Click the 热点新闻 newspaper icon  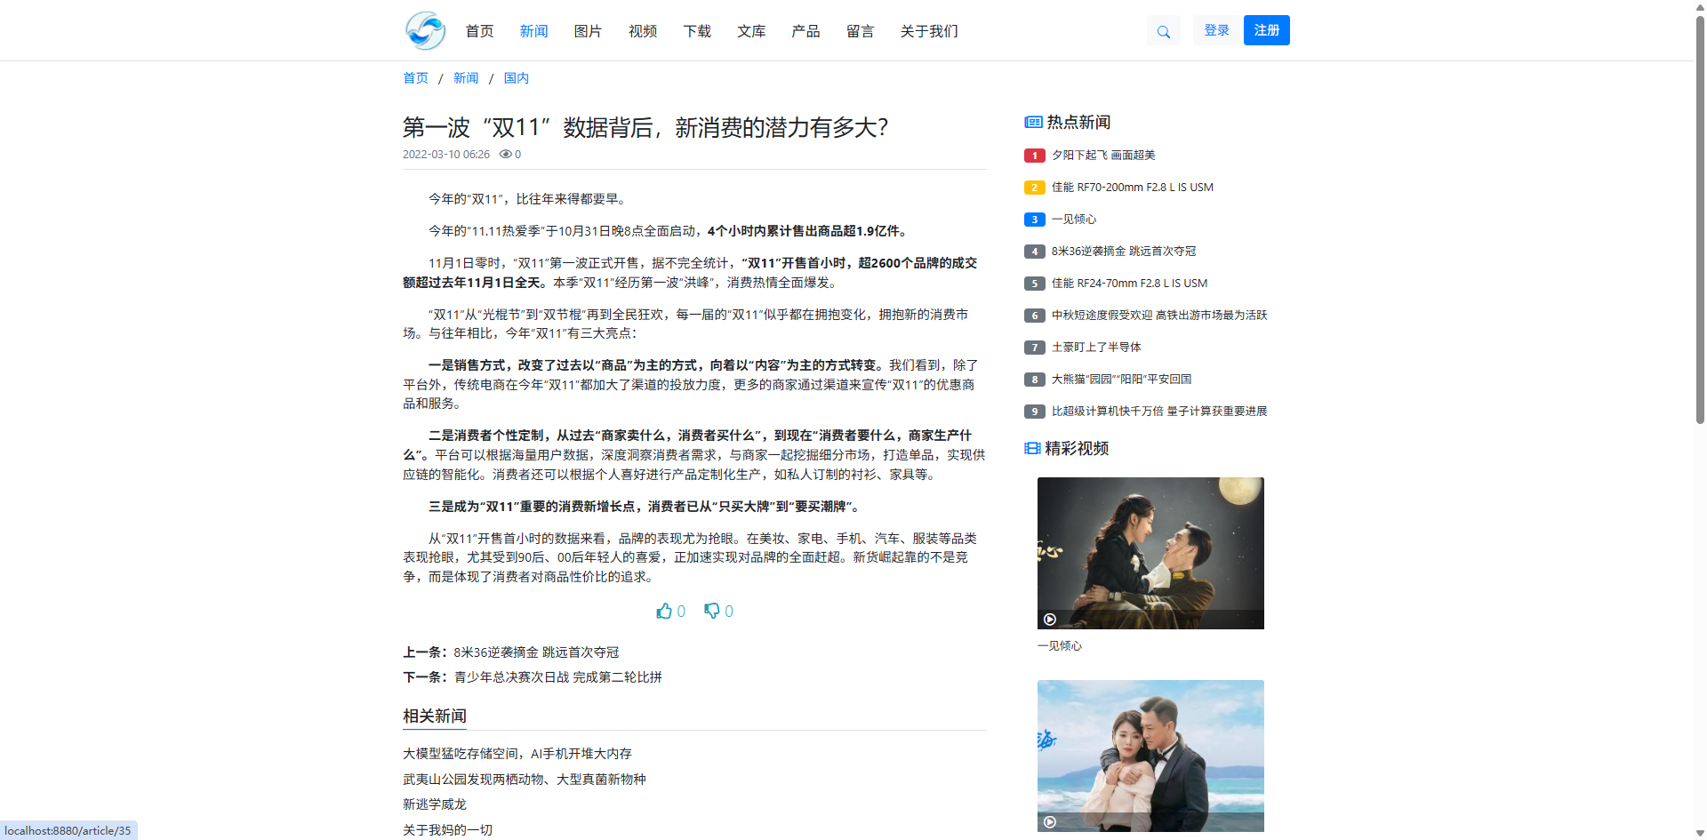pyautogui.click(x=1033, y=123)
